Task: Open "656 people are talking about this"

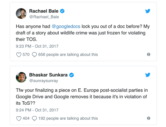Action: tap(68, 54)
